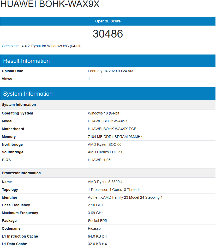Screen dimensions: 216x248
Task: Select the HUAWEI 1.05 BIOS value
Action: (x=99, y=160)
